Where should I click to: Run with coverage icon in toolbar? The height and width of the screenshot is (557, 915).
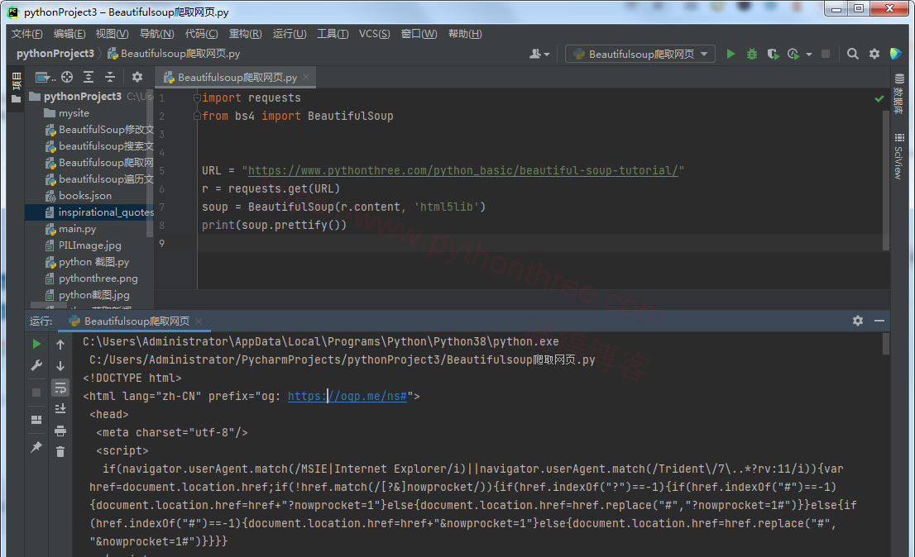pos(773,55)
